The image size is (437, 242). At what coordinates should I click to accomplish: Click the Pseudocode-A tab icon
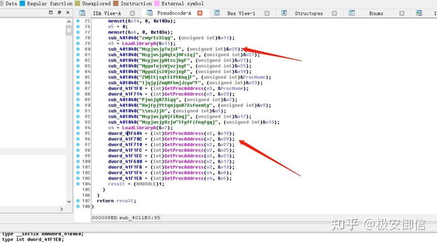pos(150,13)
